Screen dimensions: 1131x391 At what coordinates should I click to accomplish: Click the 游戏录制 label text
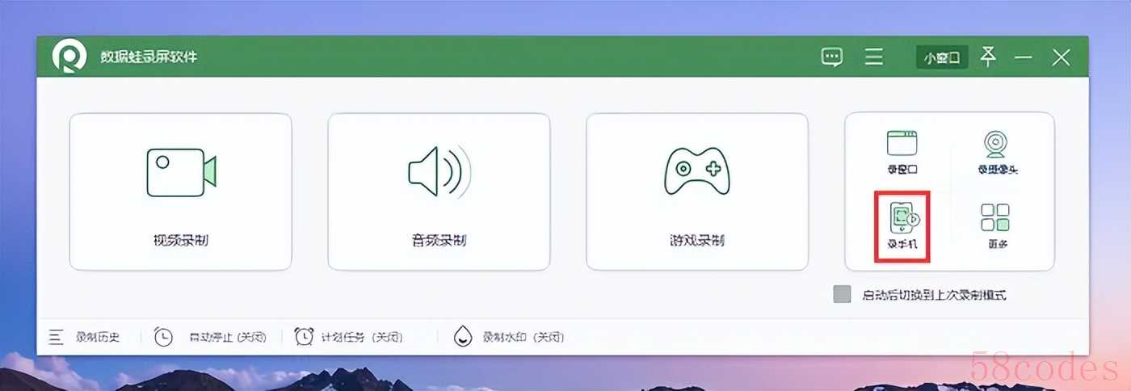[696, 240]
